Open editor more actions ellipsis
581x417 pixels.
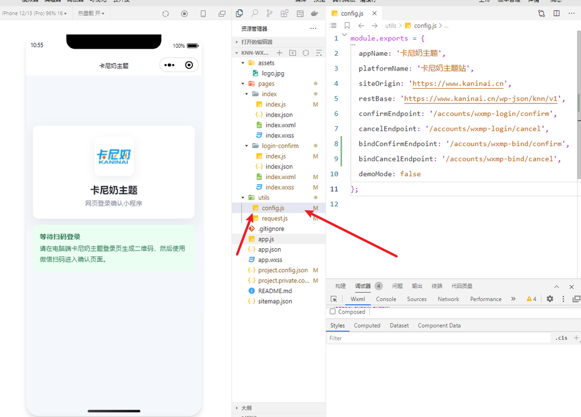coord(571,14)
